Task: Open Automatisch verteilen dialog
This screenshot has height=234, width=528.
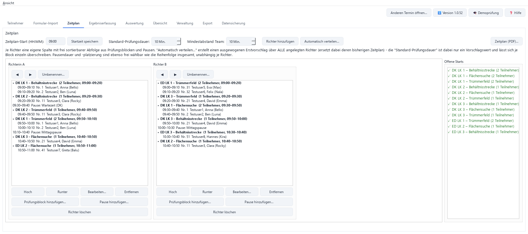Action: coord(322,41)
